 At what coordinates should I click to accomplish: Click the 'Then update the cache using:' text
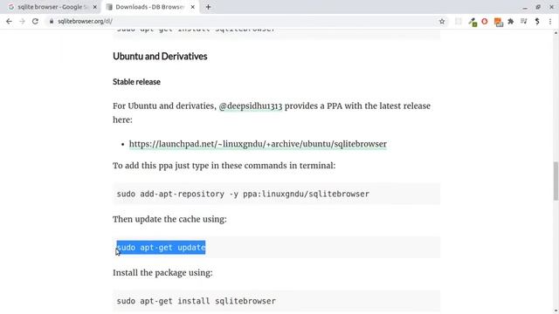pos(169,219)
